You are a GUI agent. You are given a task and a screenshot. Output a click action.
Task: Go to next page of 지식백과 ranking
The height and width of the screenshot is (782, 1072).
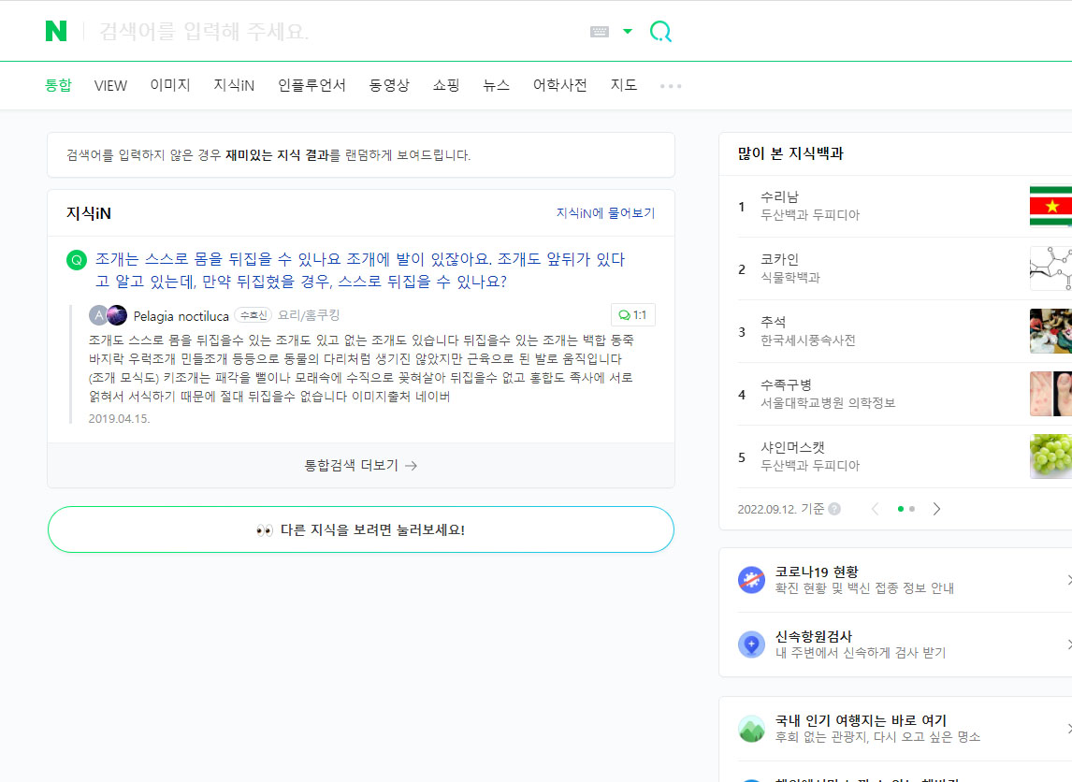[x=936, y=509]
